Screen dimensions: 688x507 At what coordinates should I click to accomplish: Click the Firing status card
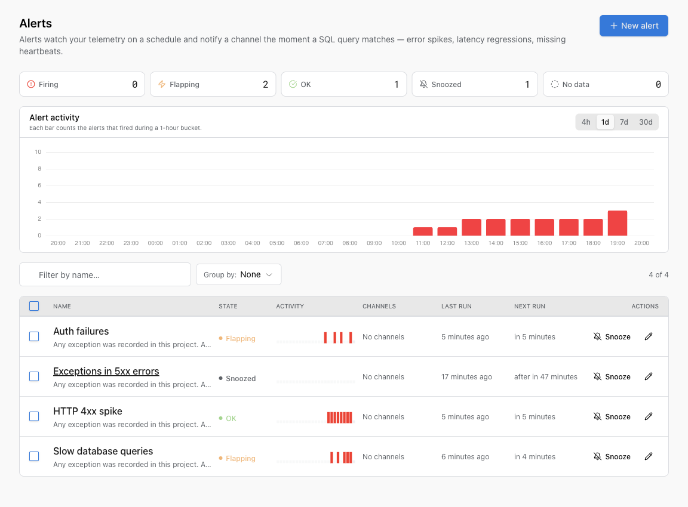(x=82, y=84)
